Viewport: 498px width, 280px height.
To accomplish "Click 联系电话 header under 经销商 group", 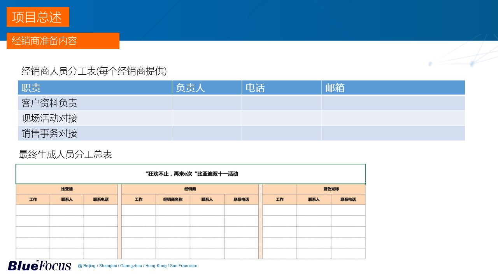I will click(241, 199).
